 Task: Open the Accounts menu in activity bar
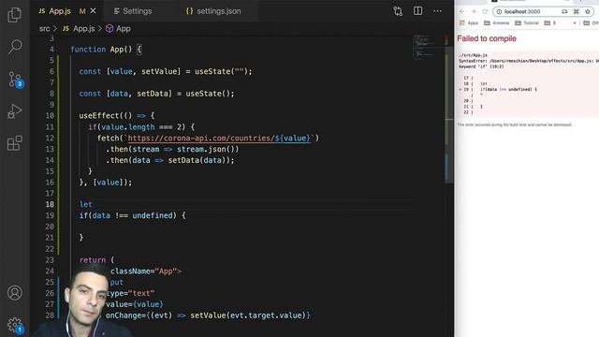point(15,293)
